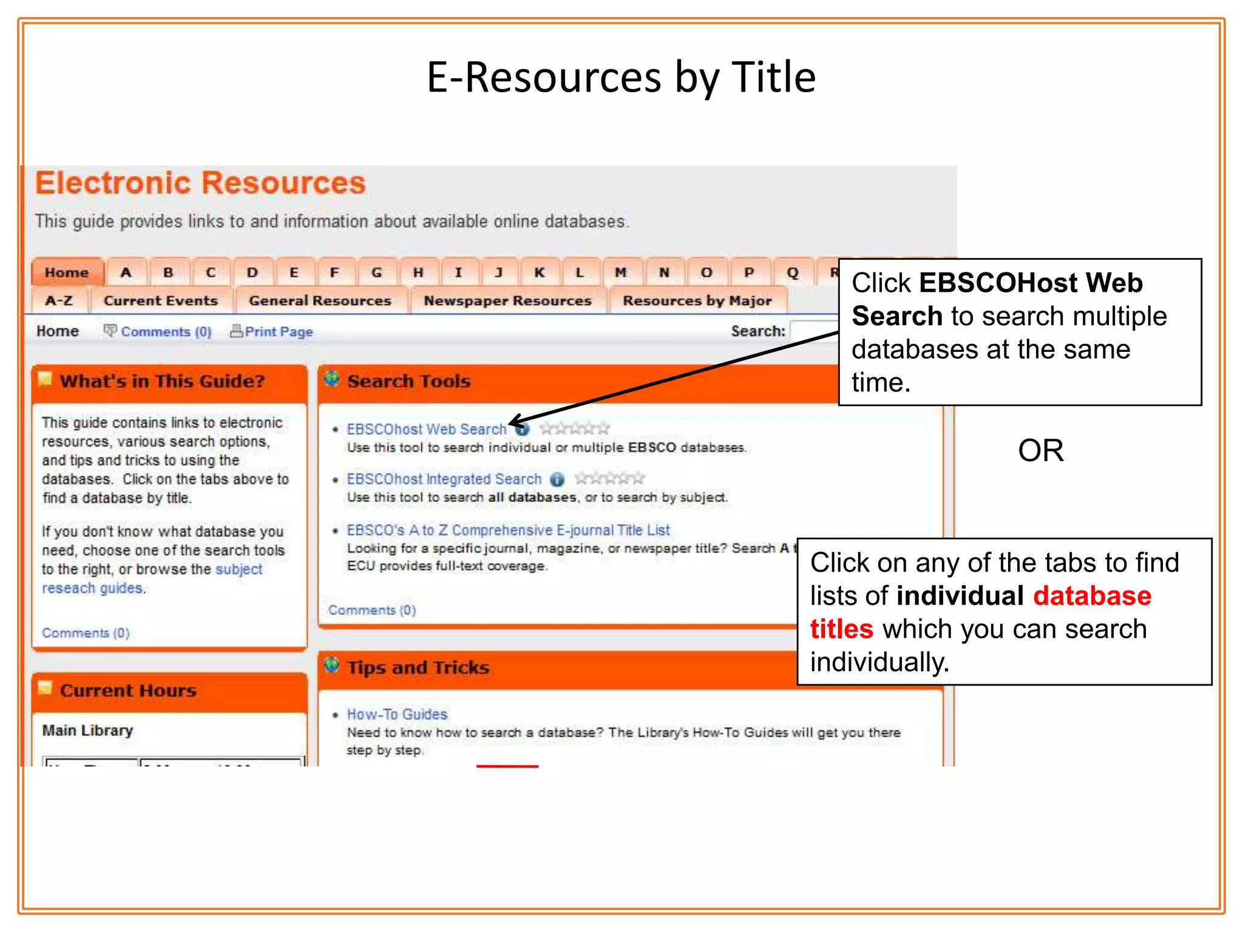Open the Newspaper Resources tab
Screen dimensions: 1243x932
tap(507, 300)
